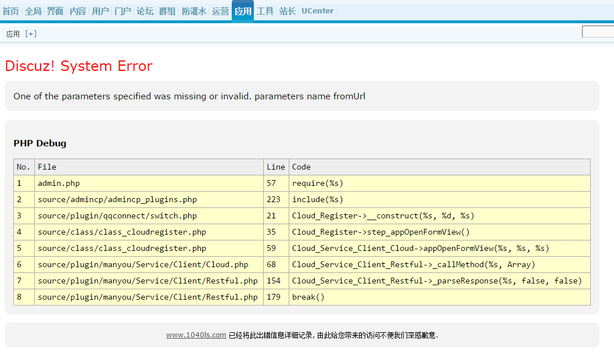Go to the 群组 tab

click(167, 11)
